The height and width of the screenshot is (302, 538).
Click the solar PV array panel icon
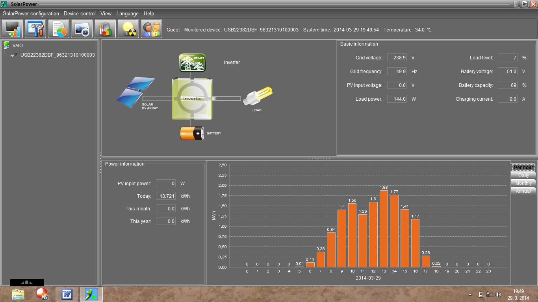pyautogui.click(x=135, y=90)
